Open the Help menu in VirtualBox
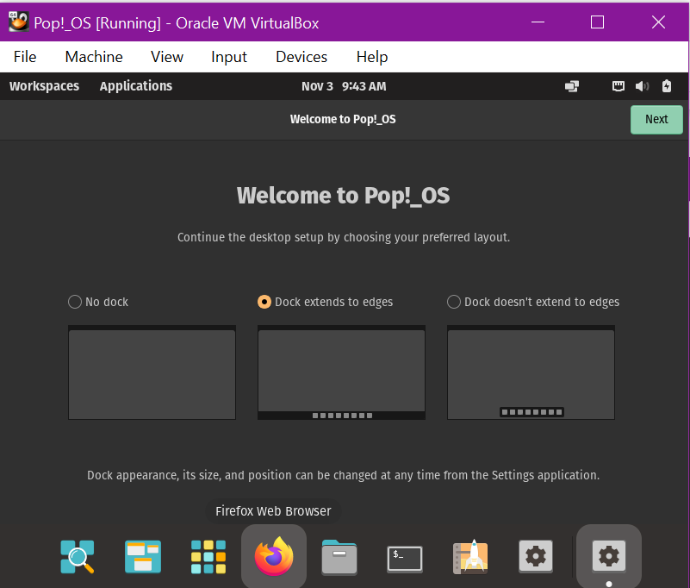This screenshot has width=690, height=588. 372,57
